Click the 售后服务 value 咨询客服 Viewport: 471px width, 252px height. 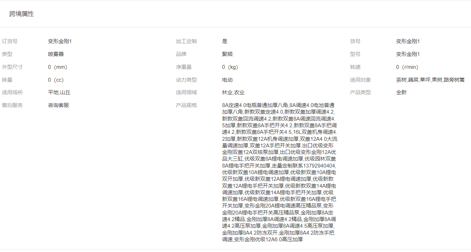pyautogui.click(x=58, y=105)
